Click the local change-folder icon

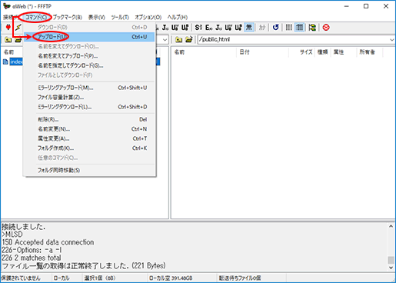pyautogui.click(x=18, y=39)
